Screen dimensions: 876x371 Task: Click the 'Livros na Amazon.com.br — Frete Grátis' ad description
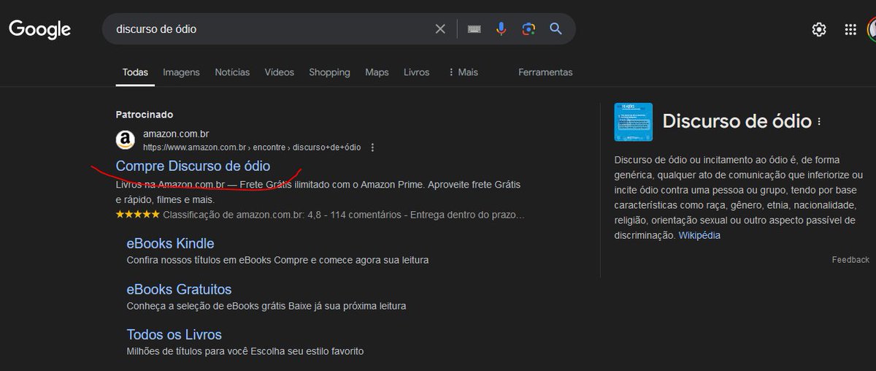click(x=318, y=192)
